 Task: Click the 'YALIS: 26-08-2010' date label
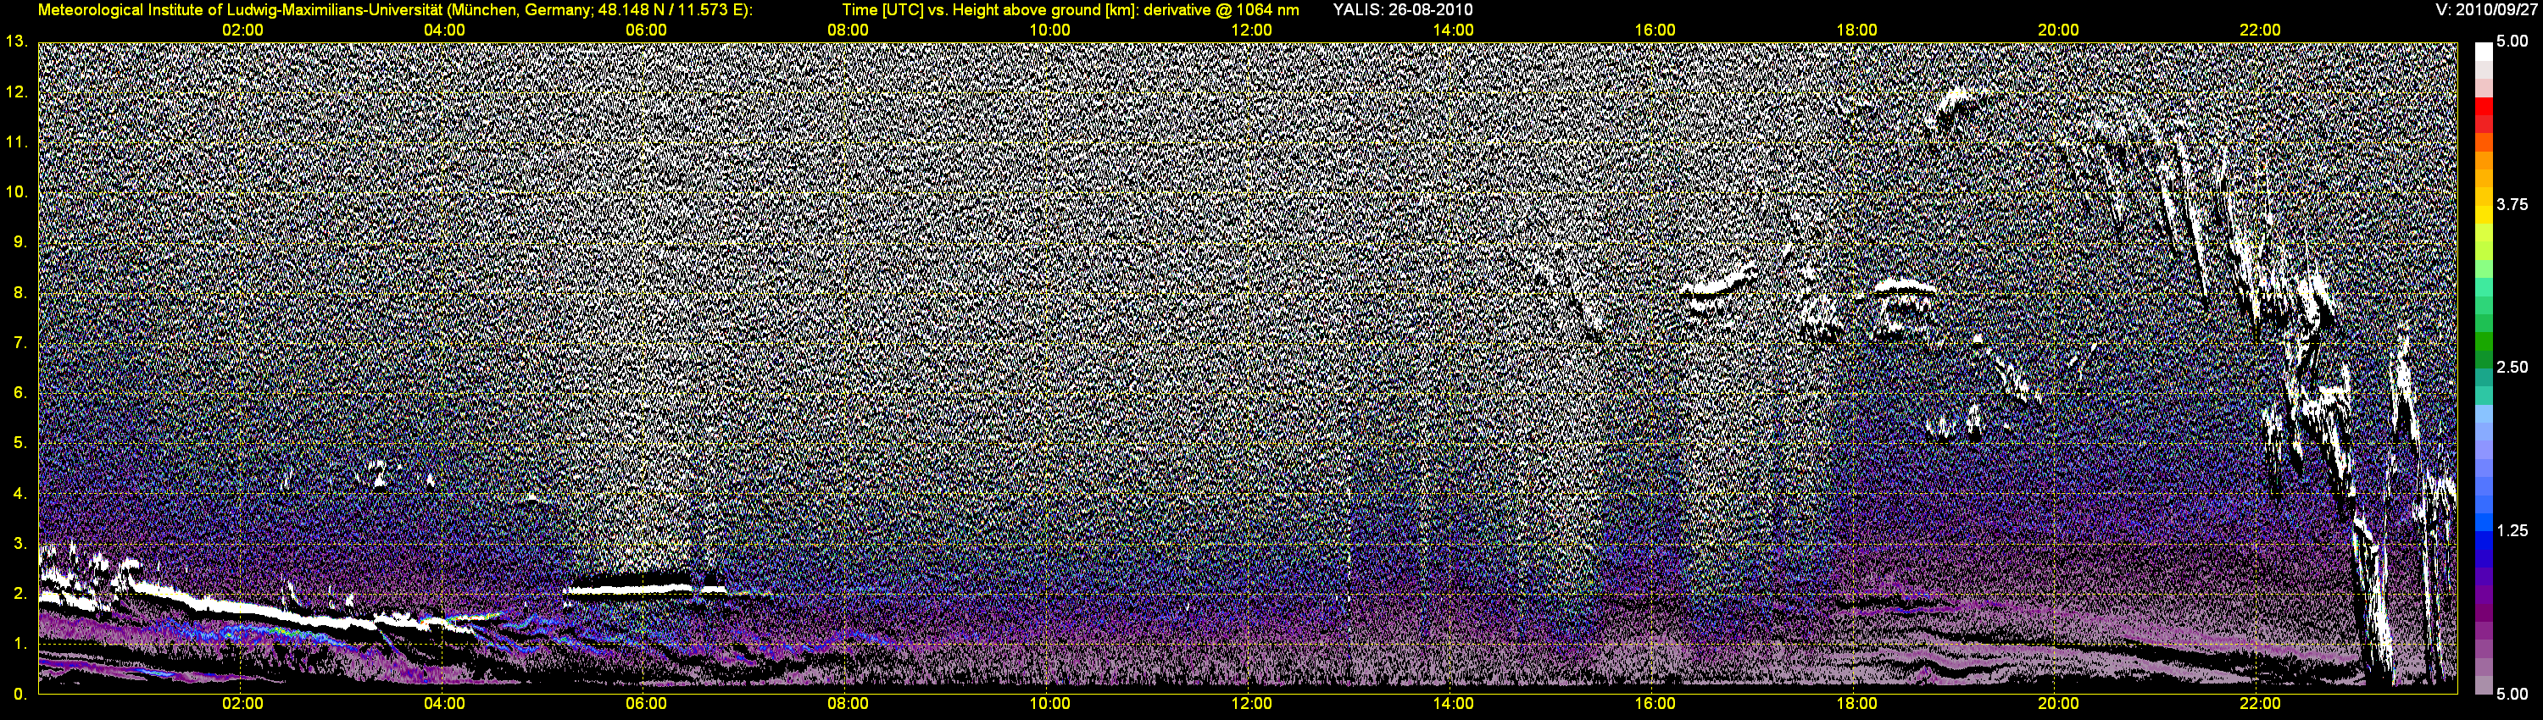1402,10
